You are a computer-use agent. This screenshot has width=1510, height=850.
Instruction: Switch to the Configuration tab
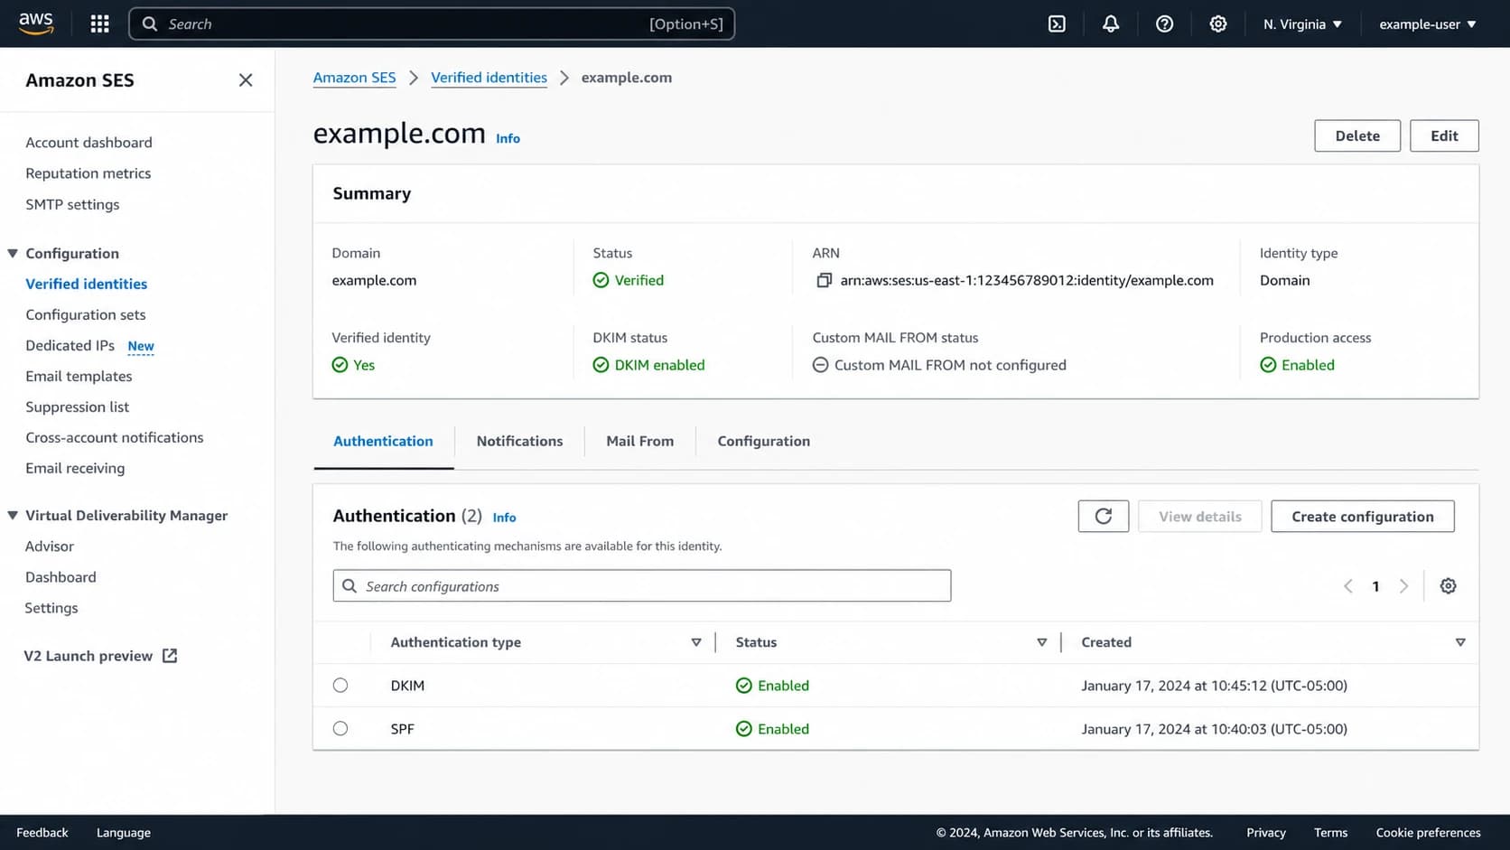(x=764, y=442)
